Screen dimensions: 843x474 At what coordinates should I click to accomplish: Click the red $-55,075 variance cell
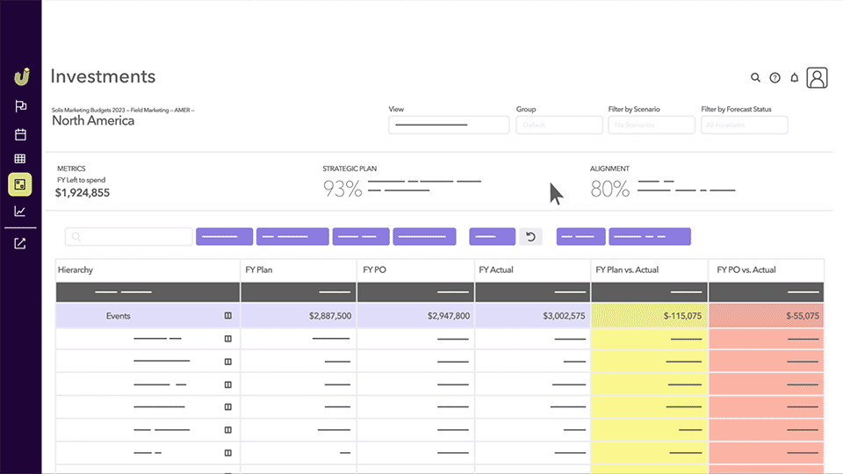click(x=766, y=315)
